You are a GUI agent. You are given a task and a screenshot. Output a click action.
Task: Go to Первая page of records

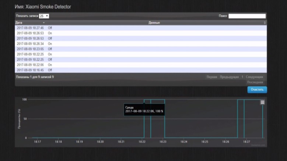(x=211, y=77)
